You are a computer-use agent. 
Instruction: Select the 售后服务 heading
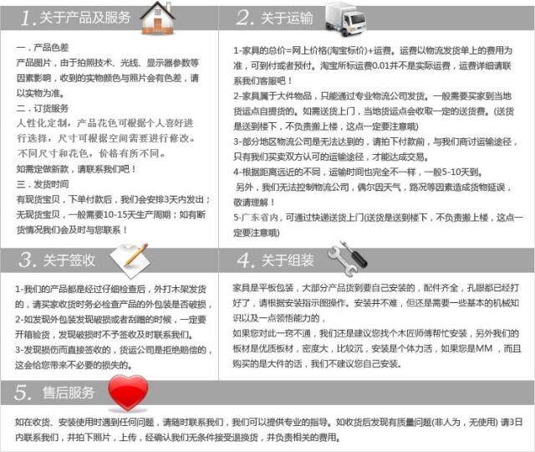coord(70,393)
